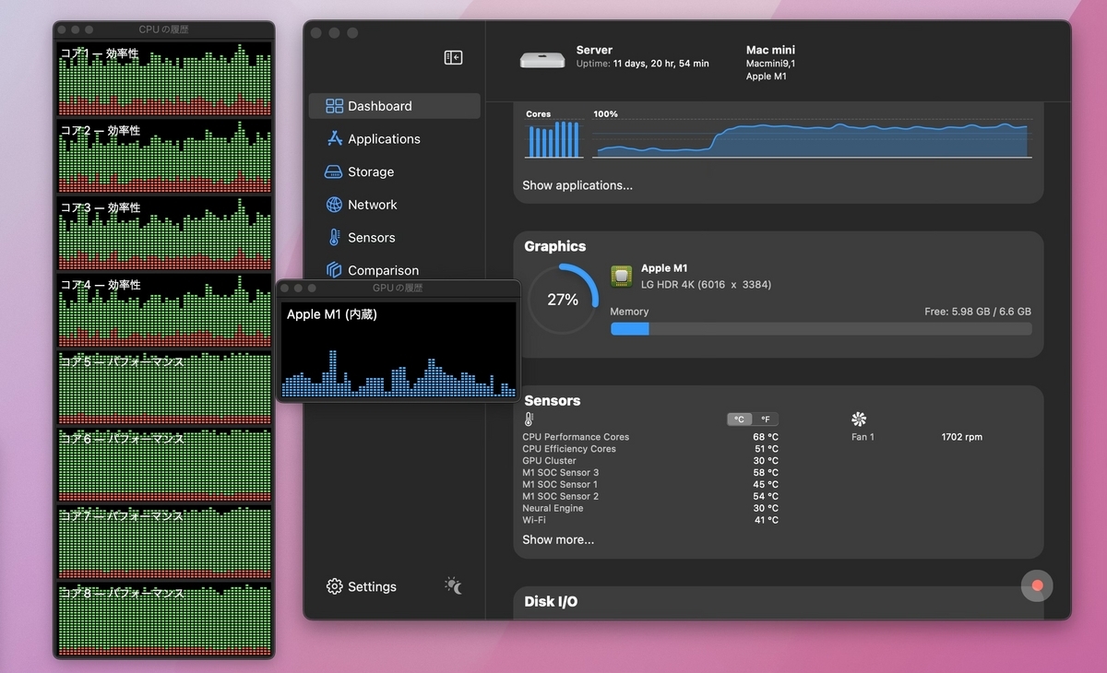Click 'M1 SOC Sensor 1' row
The width and height of the screenshot is (1107, 673).
(x=650, y=484)
